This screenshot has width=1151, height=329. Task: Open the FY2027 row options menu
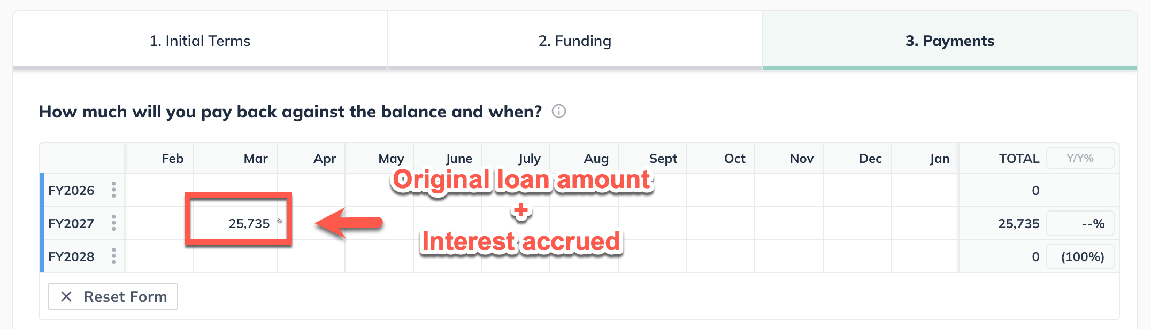(112, 223)
